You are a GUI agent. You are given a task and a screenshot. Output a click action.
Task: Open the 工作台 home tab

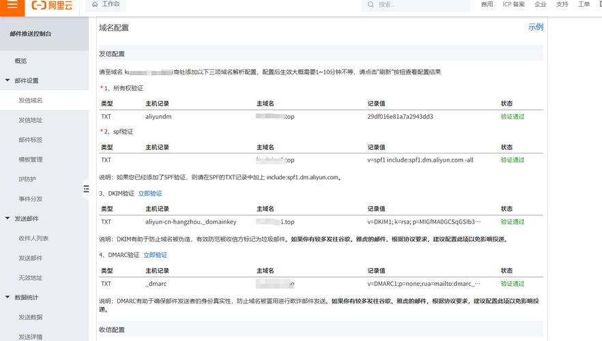click(106, 4)
